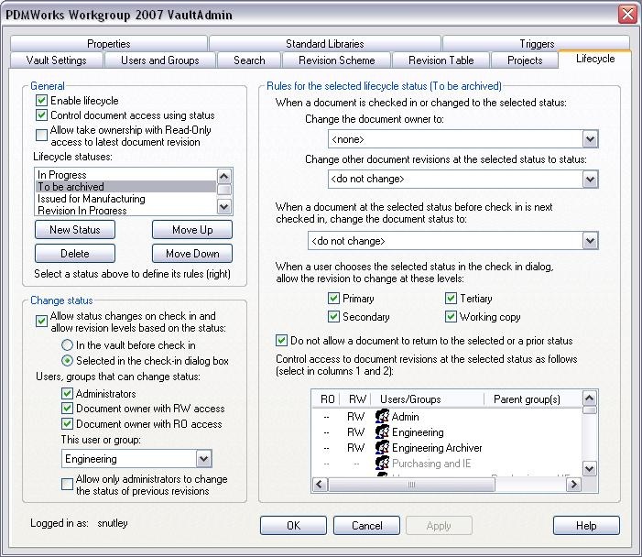Select To be archived lifecycle status
Viewport: 642px width, 557px height.
point(125,187)
